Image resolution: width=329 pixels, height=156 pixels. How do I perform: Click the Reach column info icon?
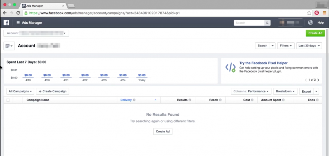(x=220, y=100)
